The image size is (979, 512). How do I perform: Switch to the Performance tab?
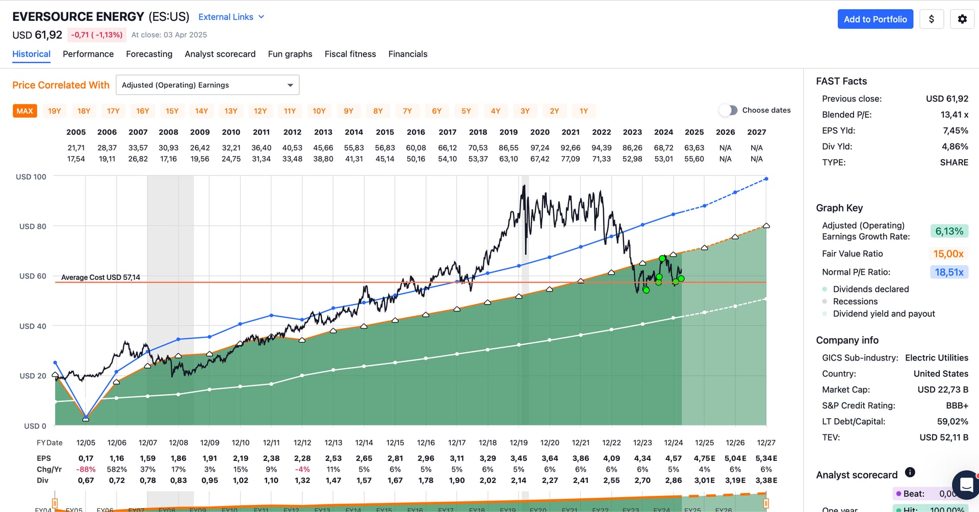click(88, 54)
